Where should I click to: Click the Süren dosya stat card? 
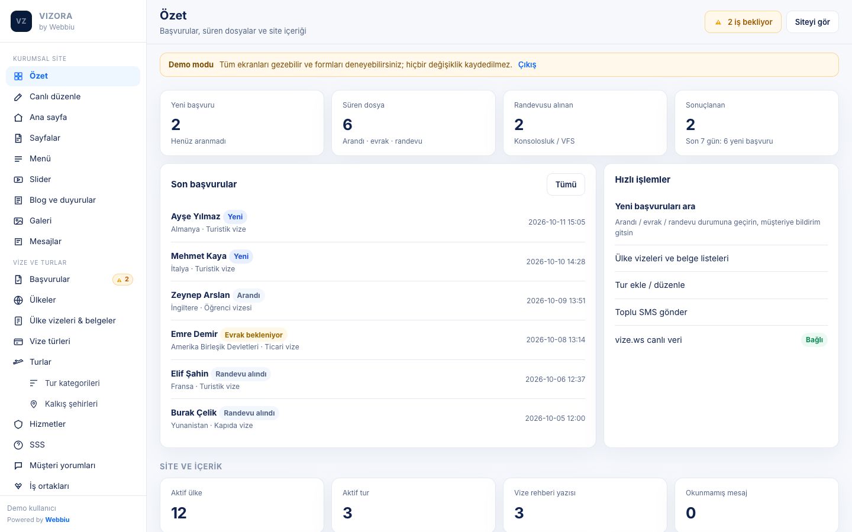(x=414, y=123)
